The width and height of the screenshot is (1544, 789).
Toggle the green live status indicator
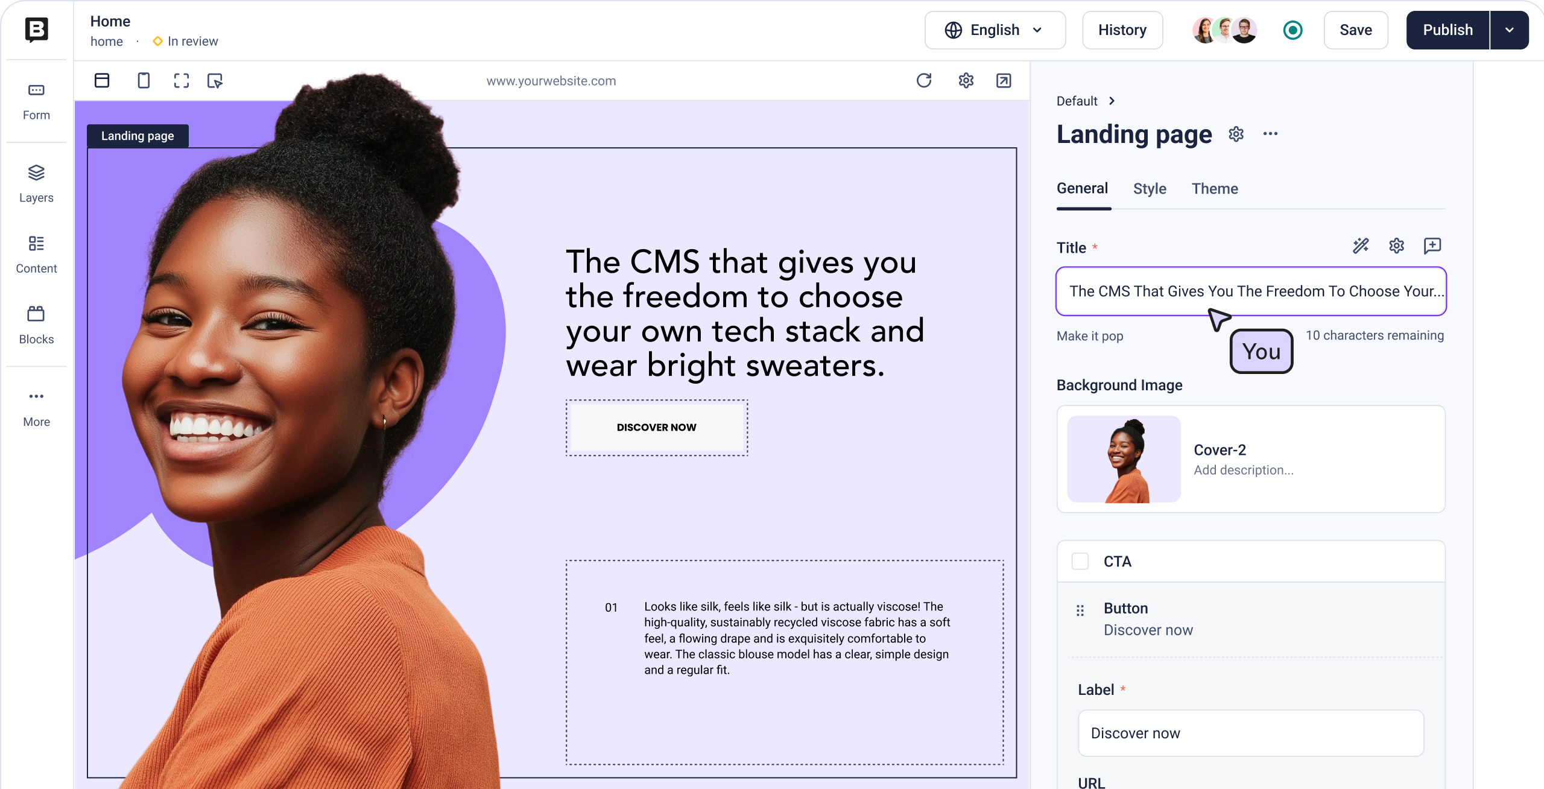(x=1292, y=30)
